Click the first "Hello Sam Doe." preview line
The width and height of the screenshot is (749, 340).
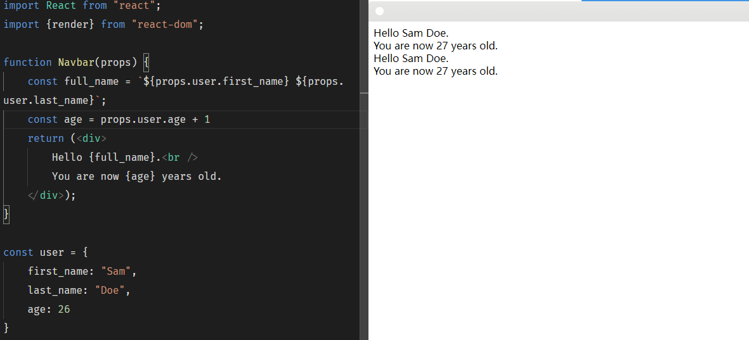pyautogui.click(x=411, y=33)
